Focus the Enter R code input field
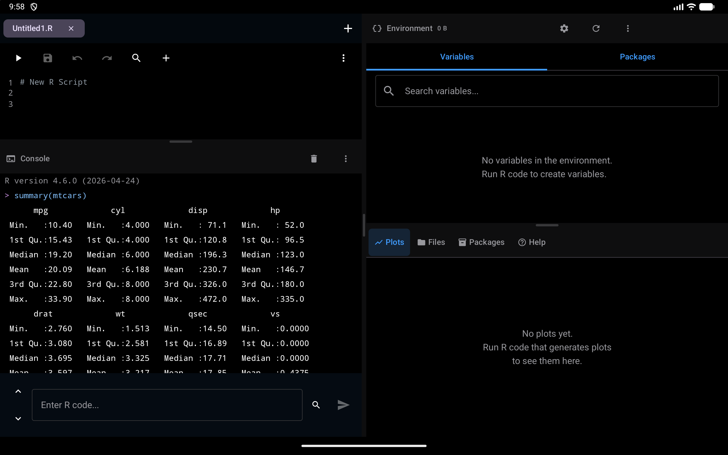The height and width of the screenshot is (455, 728). (167, 405)
